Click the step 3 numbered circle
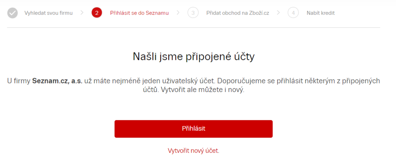 click(193, 13)
